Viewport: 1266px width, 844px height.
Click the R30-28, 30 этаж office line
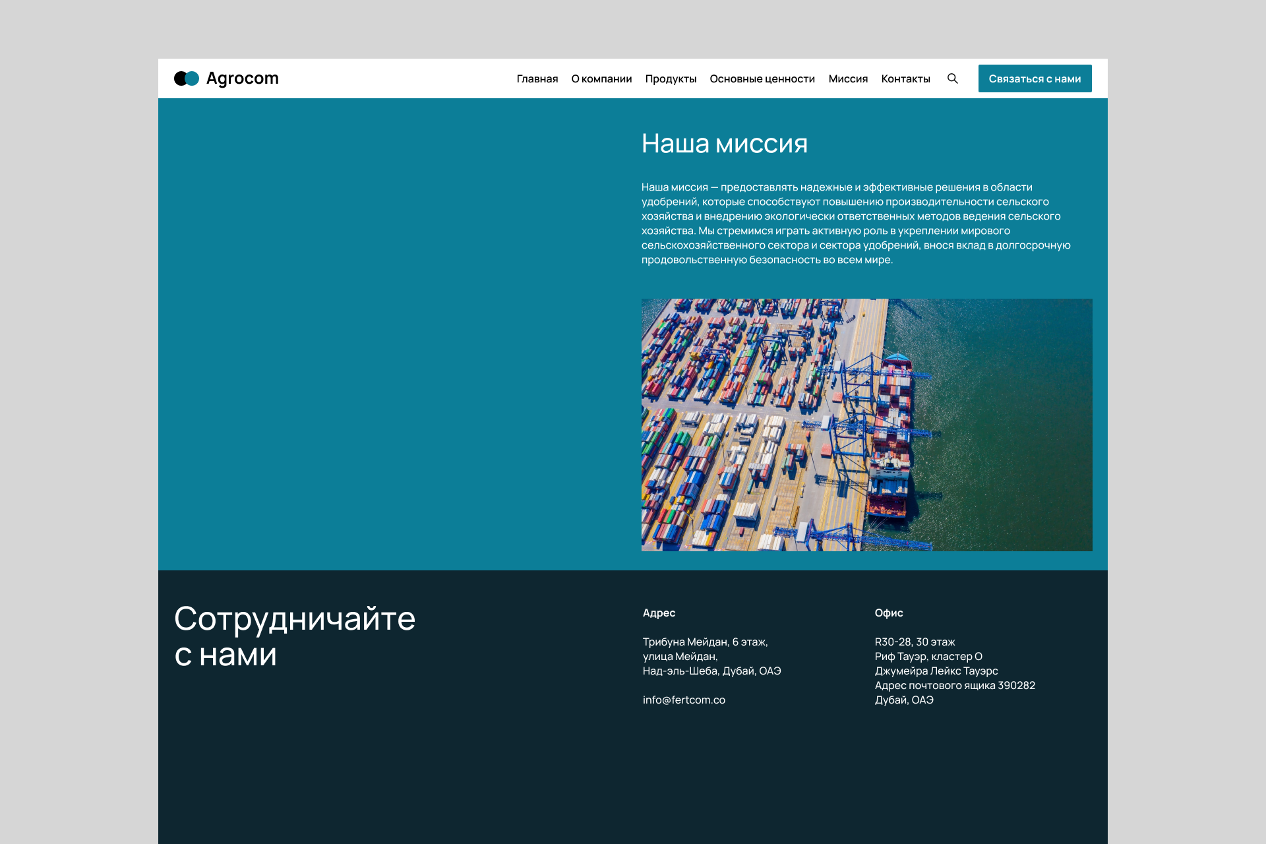coord(915,642)
